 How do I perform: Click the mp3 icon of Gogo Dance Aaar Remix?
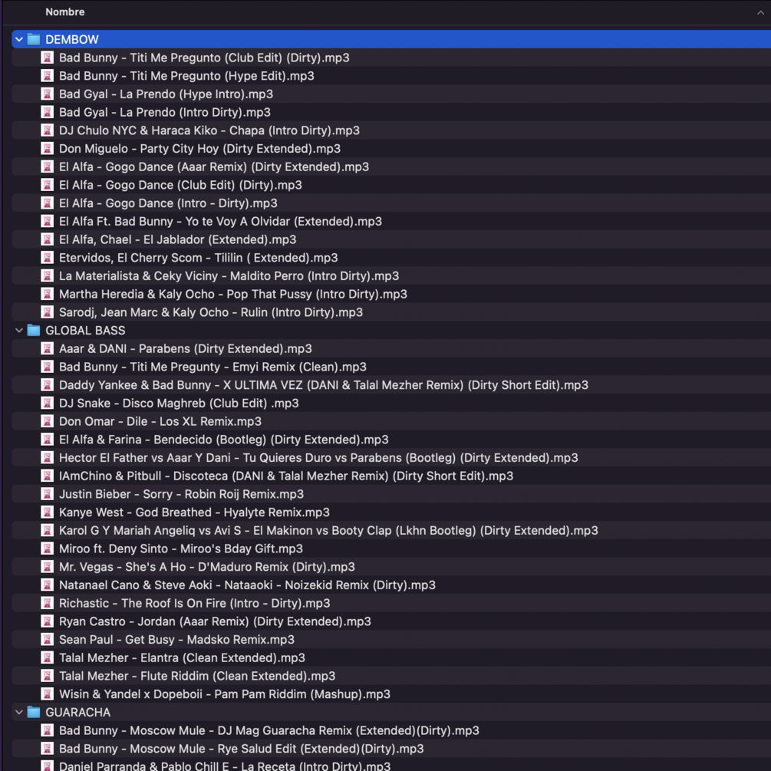(x=48, y=166)
